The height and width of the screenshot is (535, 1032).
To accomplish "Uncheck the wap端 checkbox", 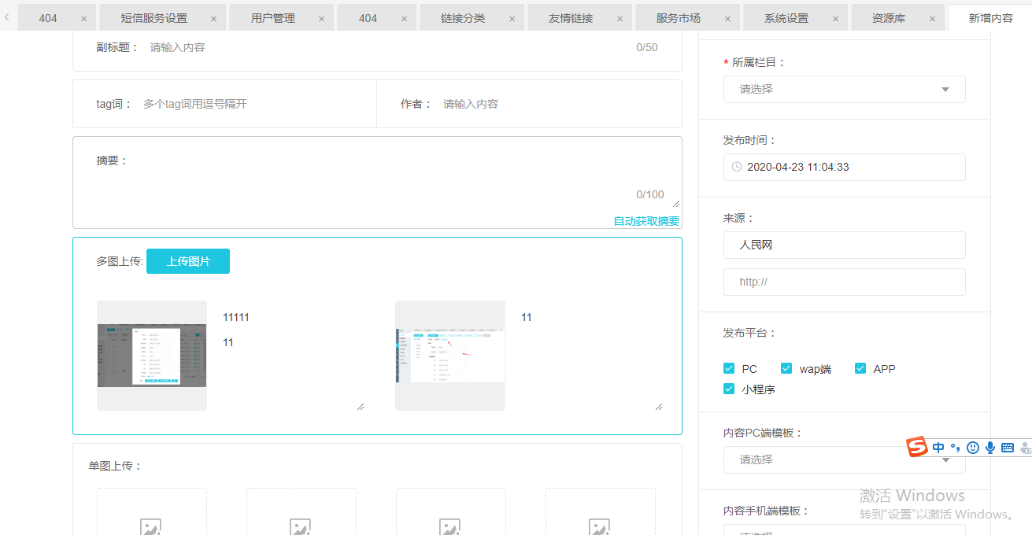I will [786, 368].
